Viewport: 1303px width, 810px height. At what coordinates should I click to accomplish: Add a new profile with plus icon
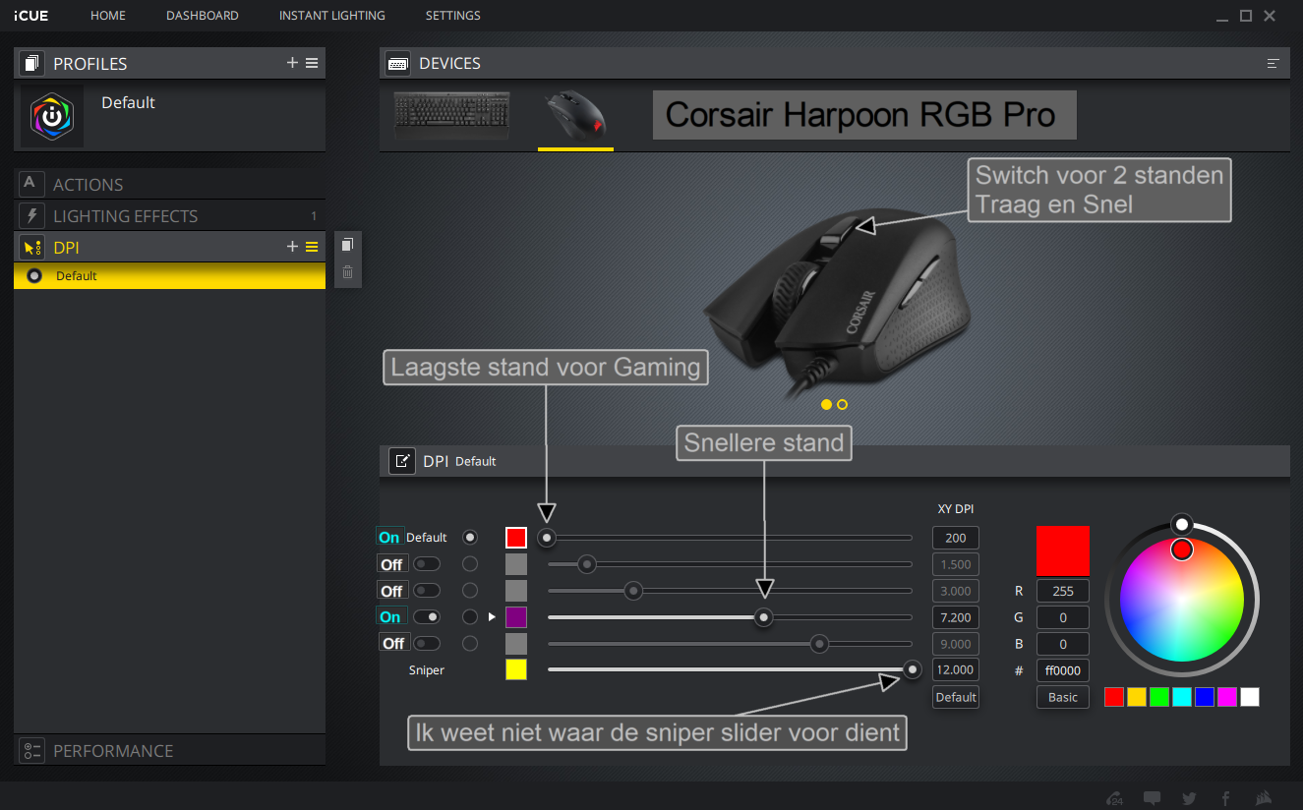(292, 63)
